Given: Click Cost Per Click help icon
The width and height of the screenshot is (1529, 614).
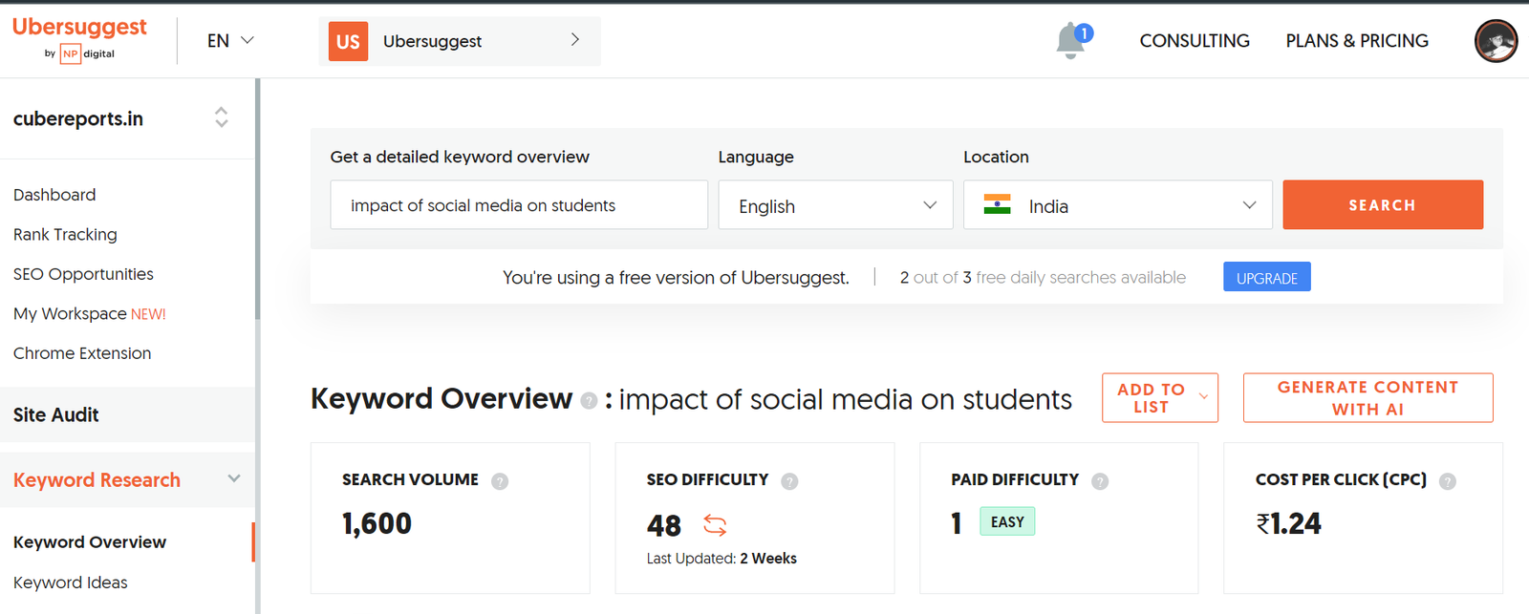Looking at the screenshot, I should point(1448,481).
